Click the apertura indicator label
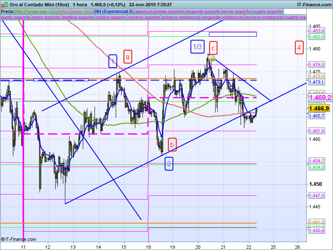This screenshot has height=250, width=333. pos(144,12)
